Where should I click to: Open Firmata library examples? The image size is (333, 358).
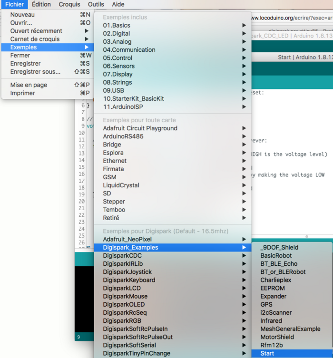173,169
